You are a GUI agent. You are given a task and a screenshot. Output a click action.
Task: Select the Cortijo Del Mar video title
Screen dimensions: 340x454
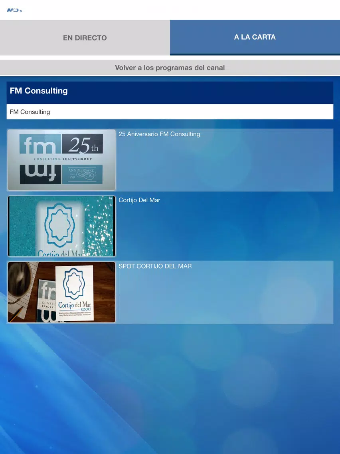tap(139, 200)
